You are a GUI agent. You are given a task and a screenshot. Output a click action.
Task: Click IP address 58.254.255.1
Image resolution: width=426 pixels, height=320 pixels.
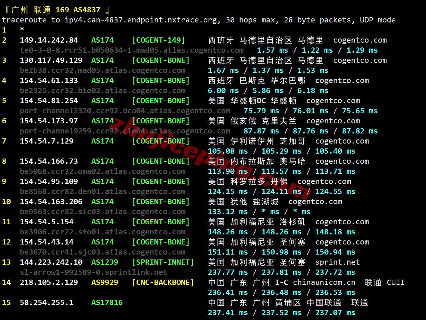[x=47, y=302]
